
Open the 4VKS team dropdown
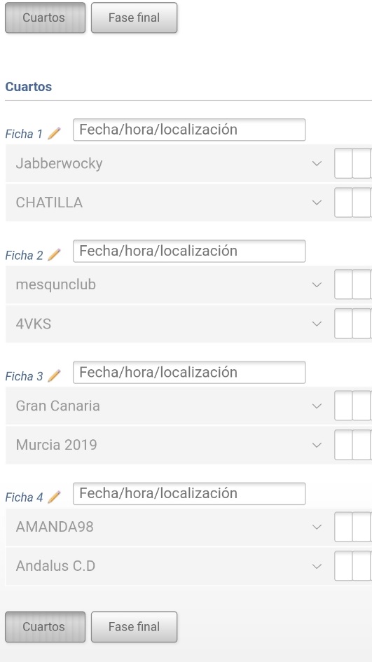[168, 324]
